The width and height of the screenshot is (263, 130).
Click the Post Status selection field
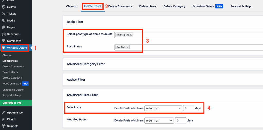189,47
